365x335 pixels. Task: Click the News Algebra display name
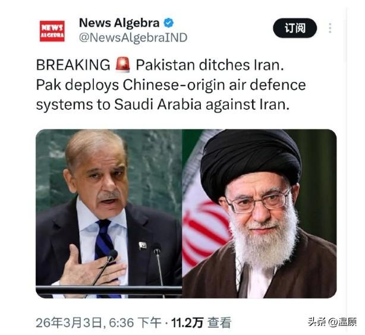click(x=119, y=23)
